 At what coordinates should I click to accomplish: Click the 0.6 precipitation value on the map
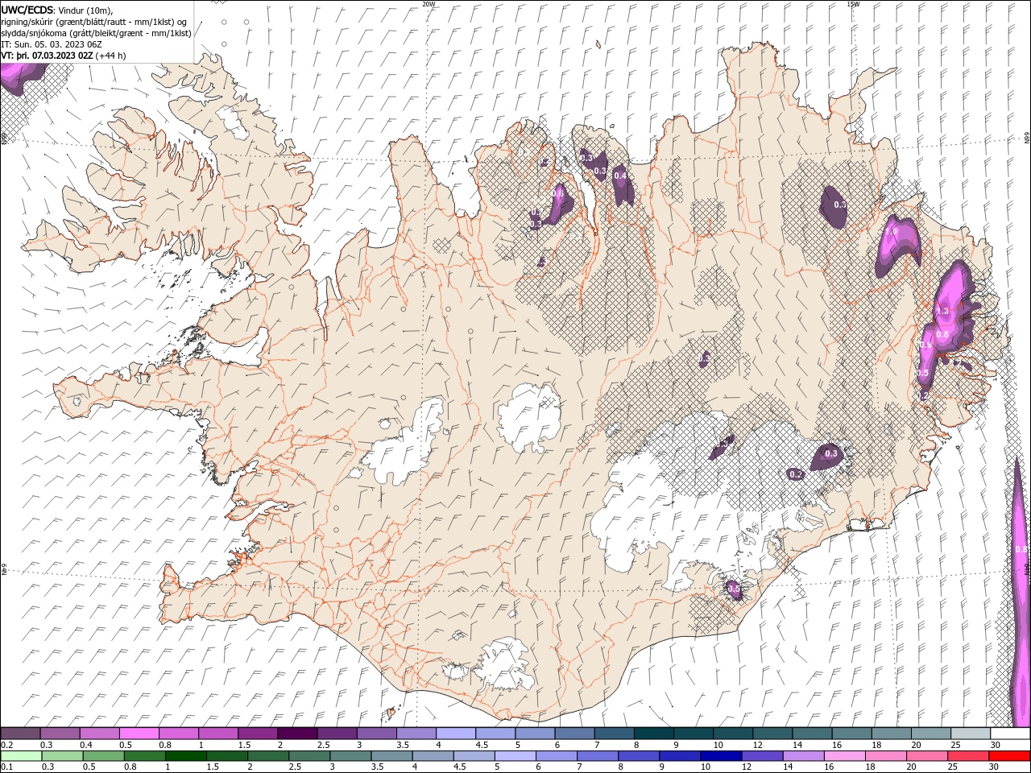[557, 193]
